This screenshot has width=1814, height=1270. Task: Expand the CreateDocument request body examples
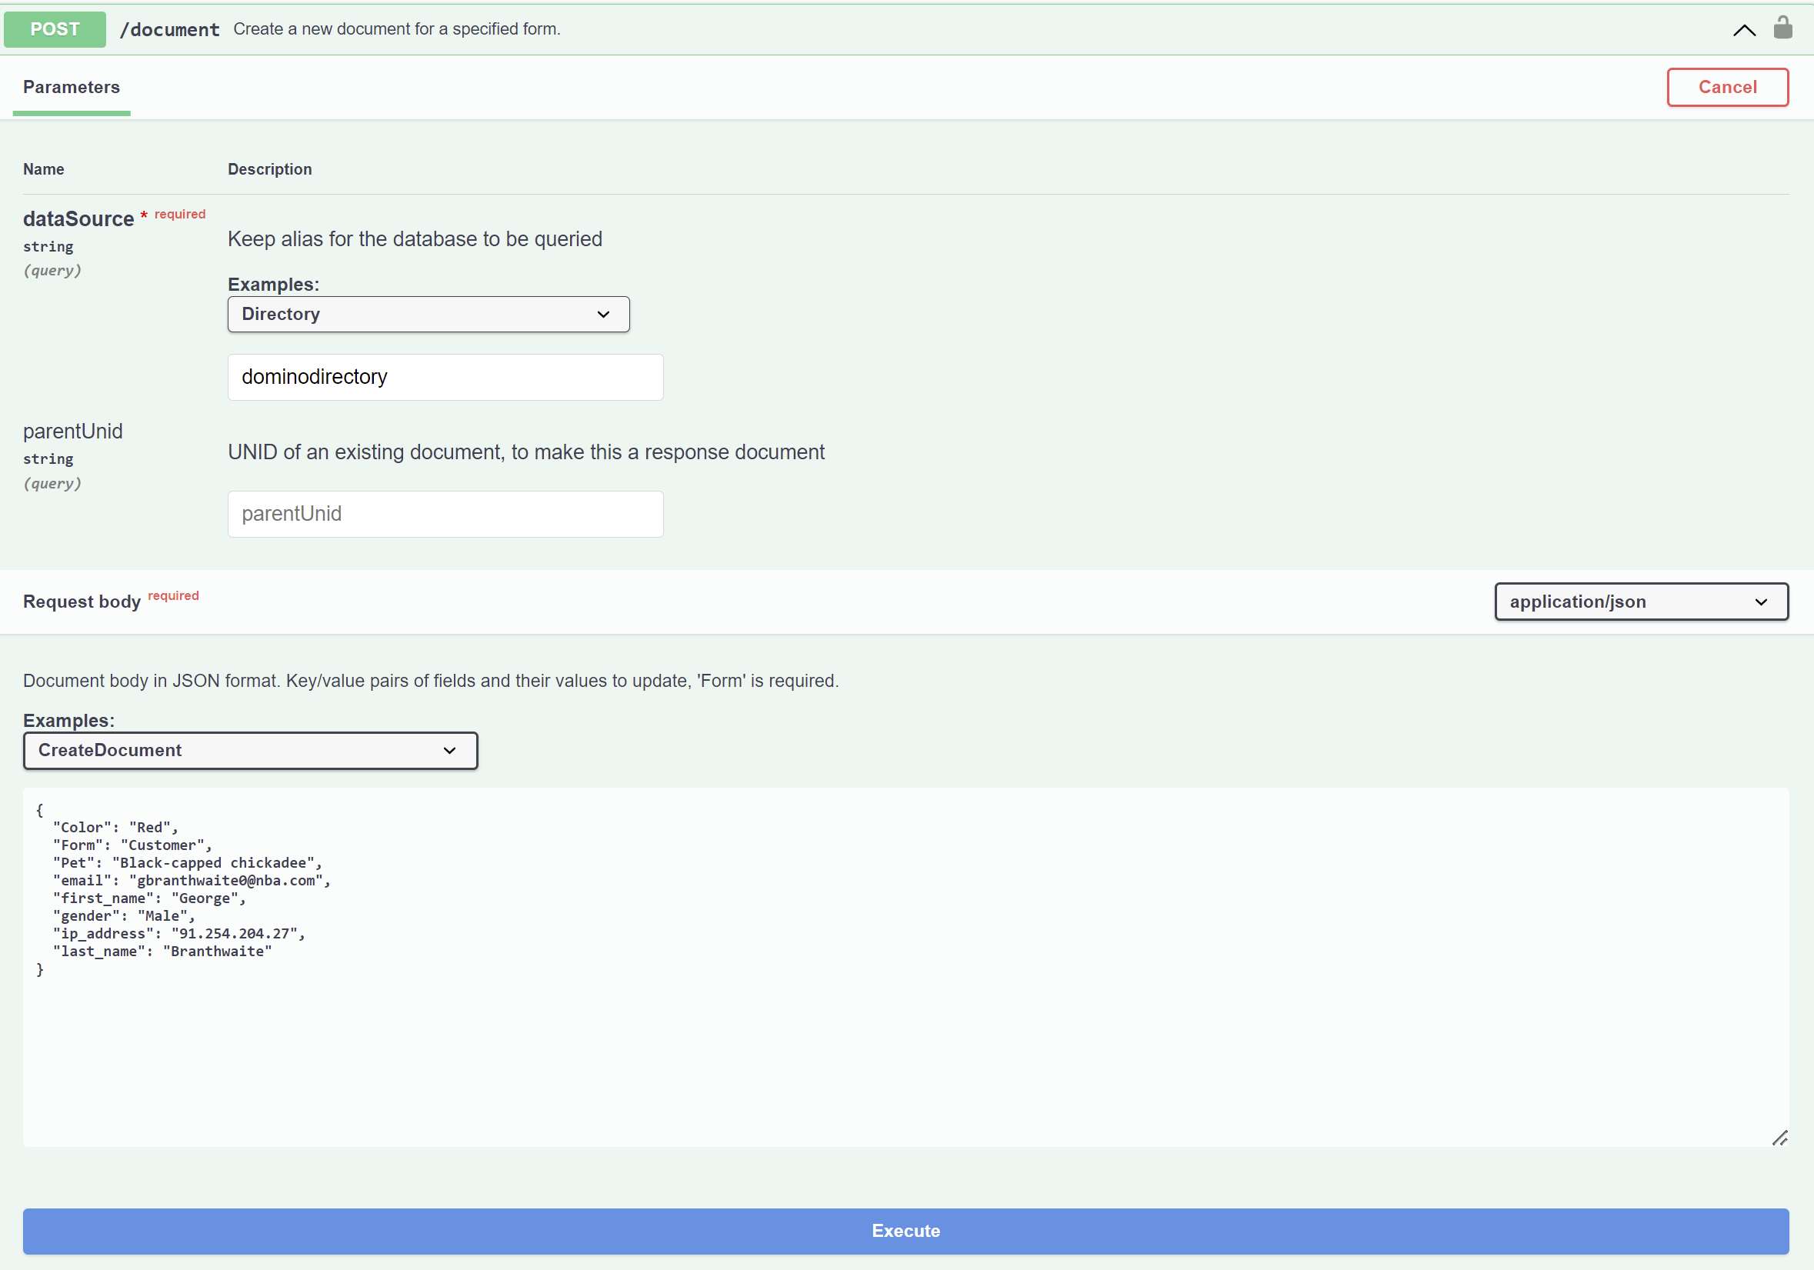click(x=251, y=750)
